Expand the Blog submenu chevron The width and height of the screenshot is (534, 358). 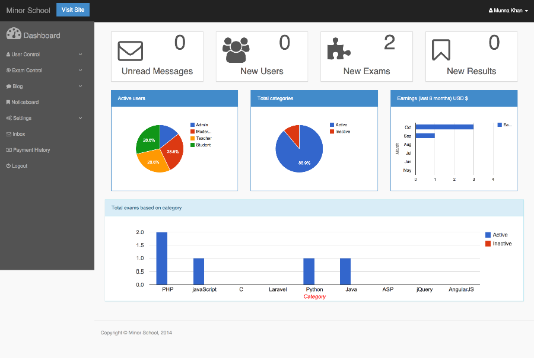(x=80, y=87)
